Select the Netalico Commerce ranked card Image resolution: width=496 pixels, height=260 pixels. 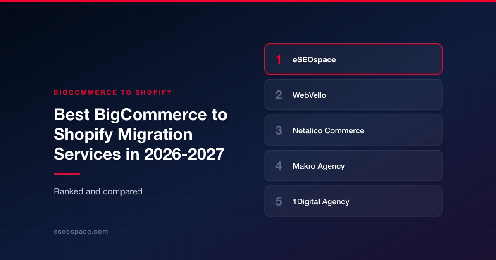point(353,130)
